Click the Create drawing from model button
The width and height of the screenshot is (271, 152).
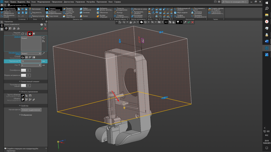pyautogui.click(x=216, y=9)
